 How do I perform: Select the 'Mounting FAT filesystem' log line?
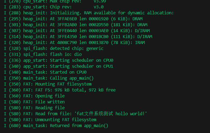[48, 84]
